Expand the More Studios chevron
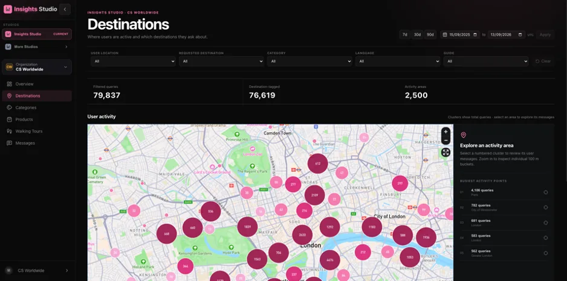Image resolution: width=567 pixels, height=281 pixels. (66, 47)
